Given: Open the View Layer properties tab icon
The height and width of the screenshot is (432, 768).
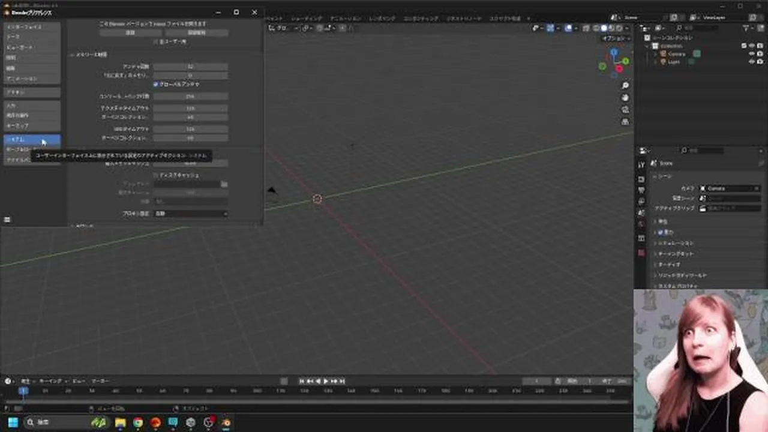Looking at the screenshot, I should click(641, 202).
